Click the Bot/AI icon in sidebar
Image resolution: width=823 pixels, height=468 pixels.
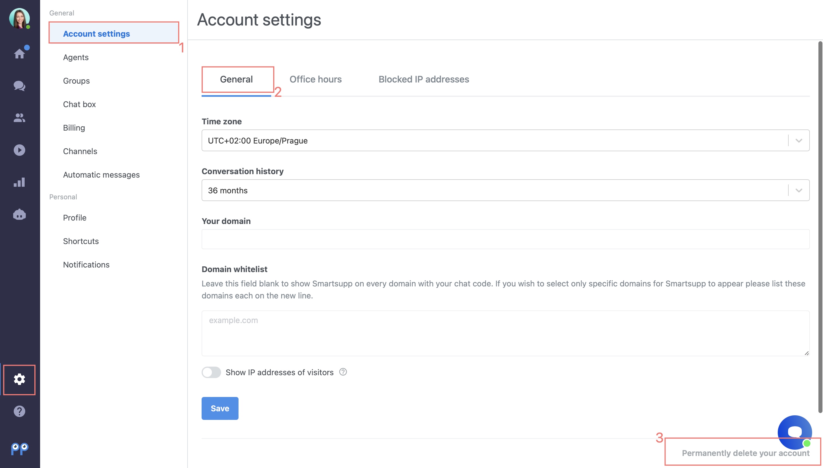(20, 214)
